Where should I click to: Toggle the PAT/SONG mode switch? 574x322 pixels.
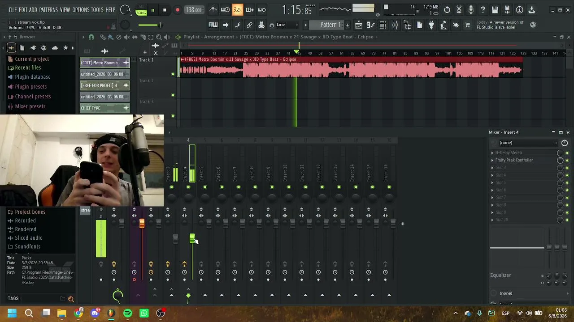141,11
